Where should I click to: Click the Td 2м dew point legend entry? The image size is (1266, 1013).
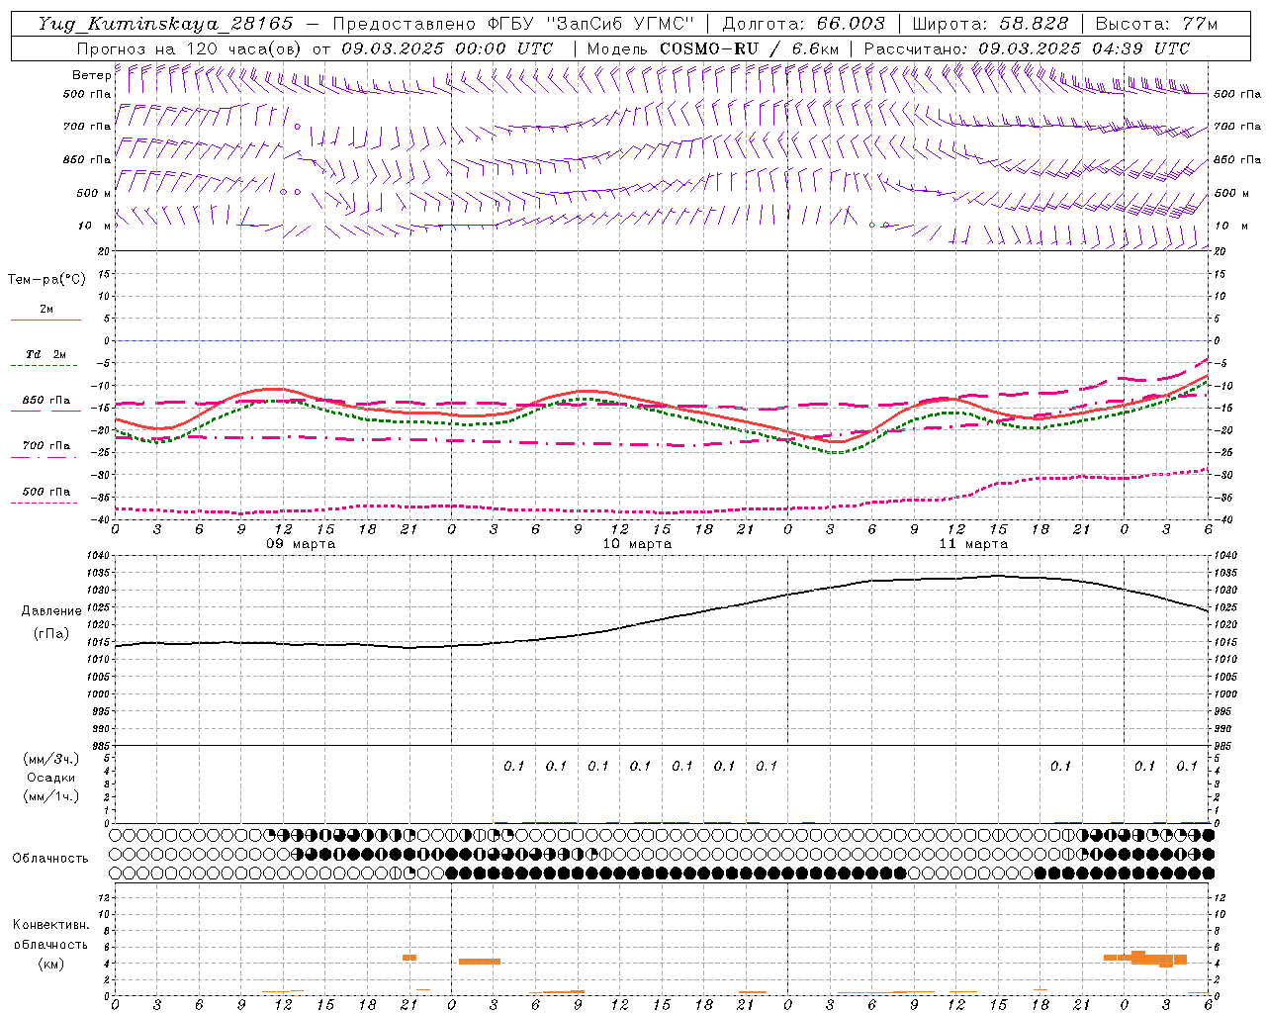tap(46, 354)
